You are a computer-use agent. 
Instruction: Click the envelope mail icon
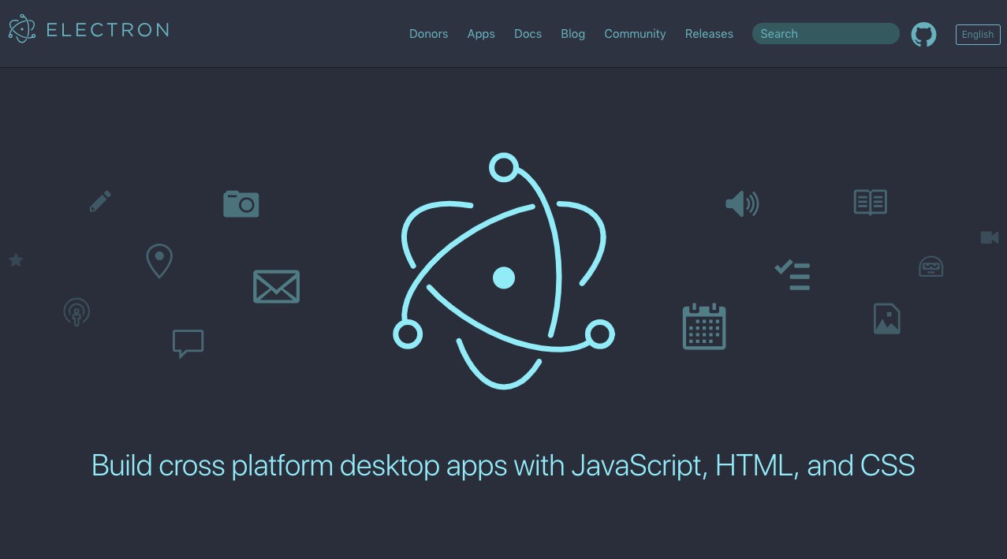pos(276,286)
